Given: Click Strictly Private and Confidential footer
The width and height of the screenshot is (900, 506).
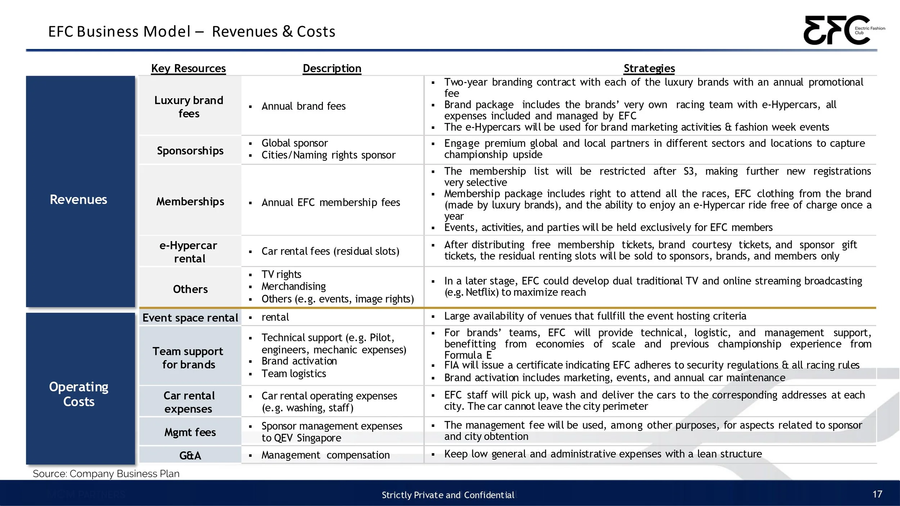Looking at the screenshot, I should [448, 495].
